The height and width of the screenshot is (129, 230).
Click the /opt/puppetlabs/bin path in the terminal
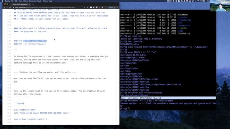point(131,74)
